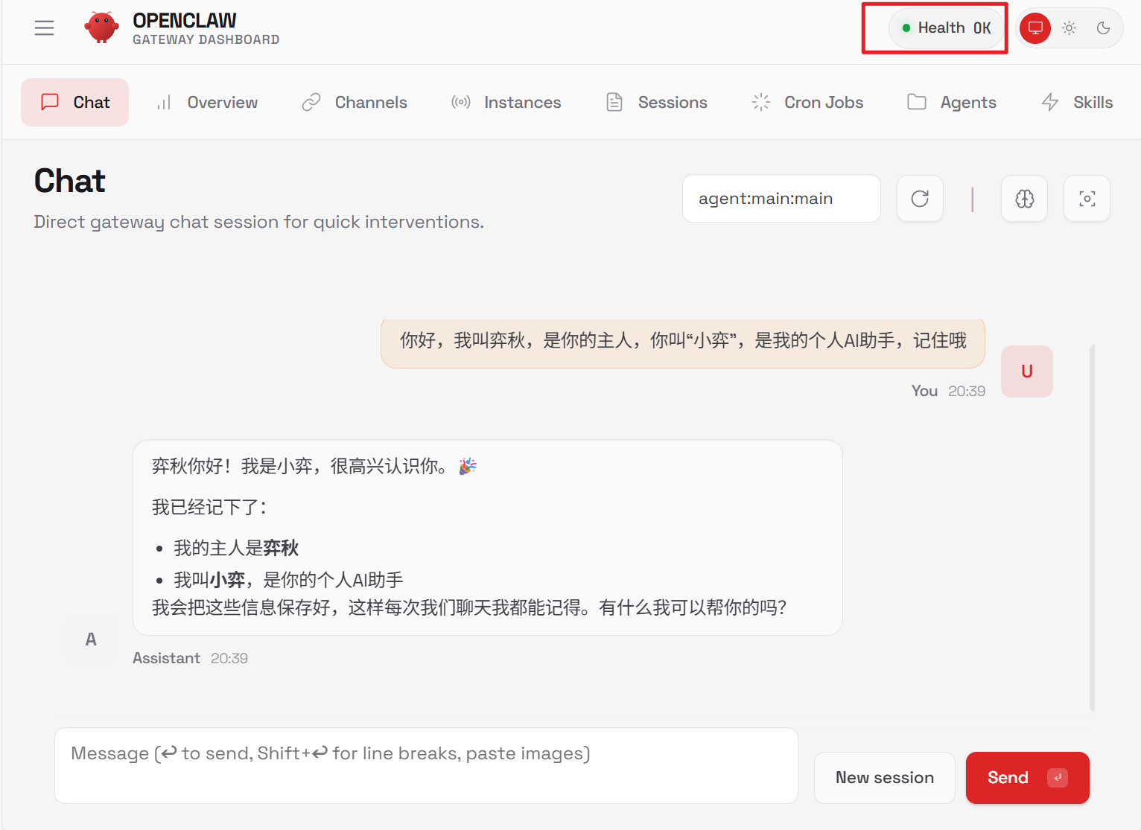Open the hamburger navigation menu
This screenshot has width=1141, height=830.
click(x=44, y=28)
